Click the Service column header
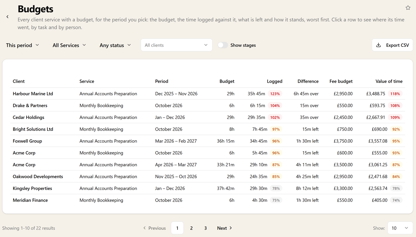The height and width of the screenshot is (237, 416). 87,81
